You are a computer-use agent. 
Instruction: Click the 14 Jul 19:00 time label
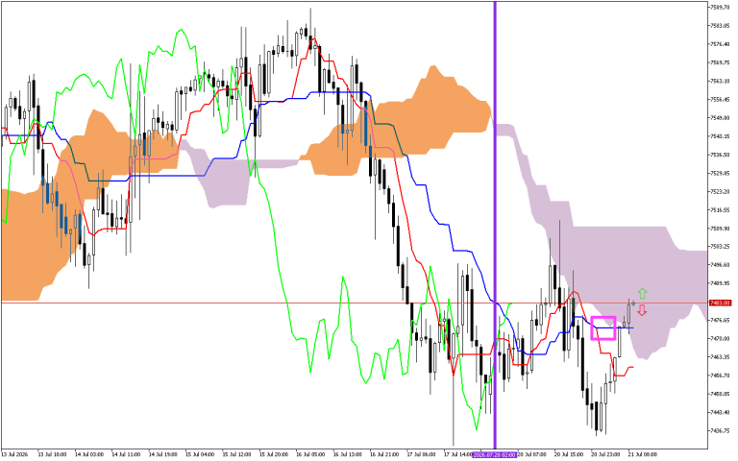pos(162,455)
